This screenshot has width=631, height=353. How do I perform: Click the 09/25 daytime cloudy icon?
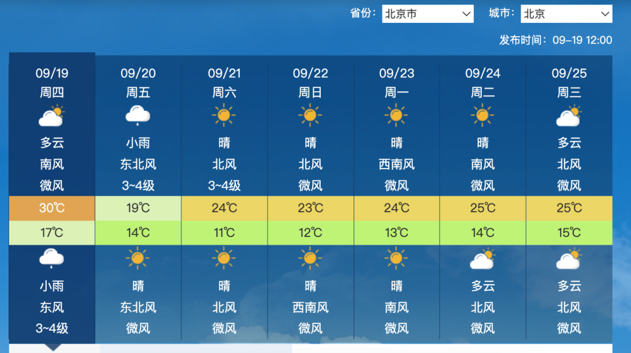click(x=569, y=115)
